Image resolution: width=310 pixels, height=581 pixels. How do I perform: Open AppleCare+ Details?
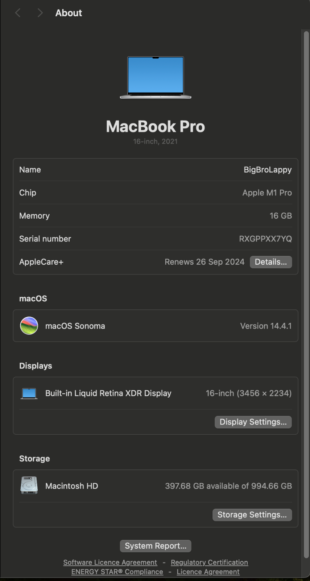271,262
